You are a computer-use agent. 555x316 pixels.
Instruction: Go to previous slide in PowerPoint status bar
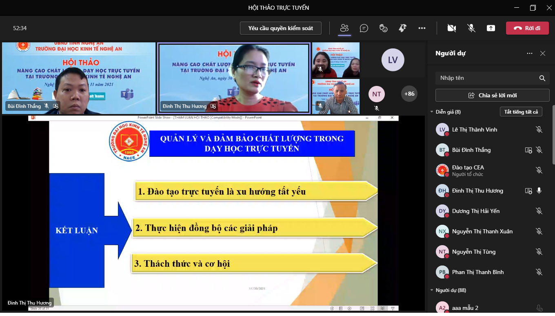coord(332,308)
